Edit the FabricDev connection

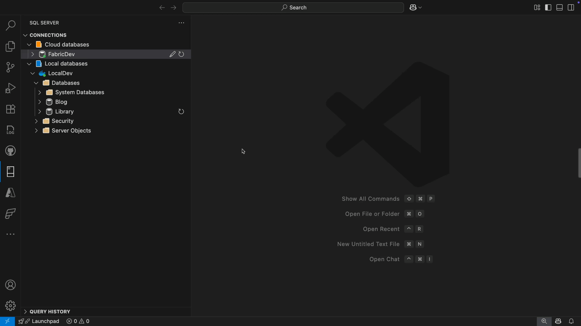172,54
